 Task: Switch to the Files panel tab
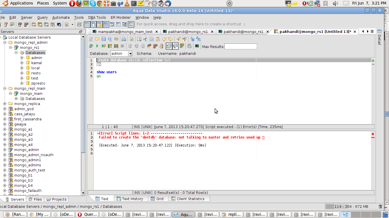click(35, 199)
